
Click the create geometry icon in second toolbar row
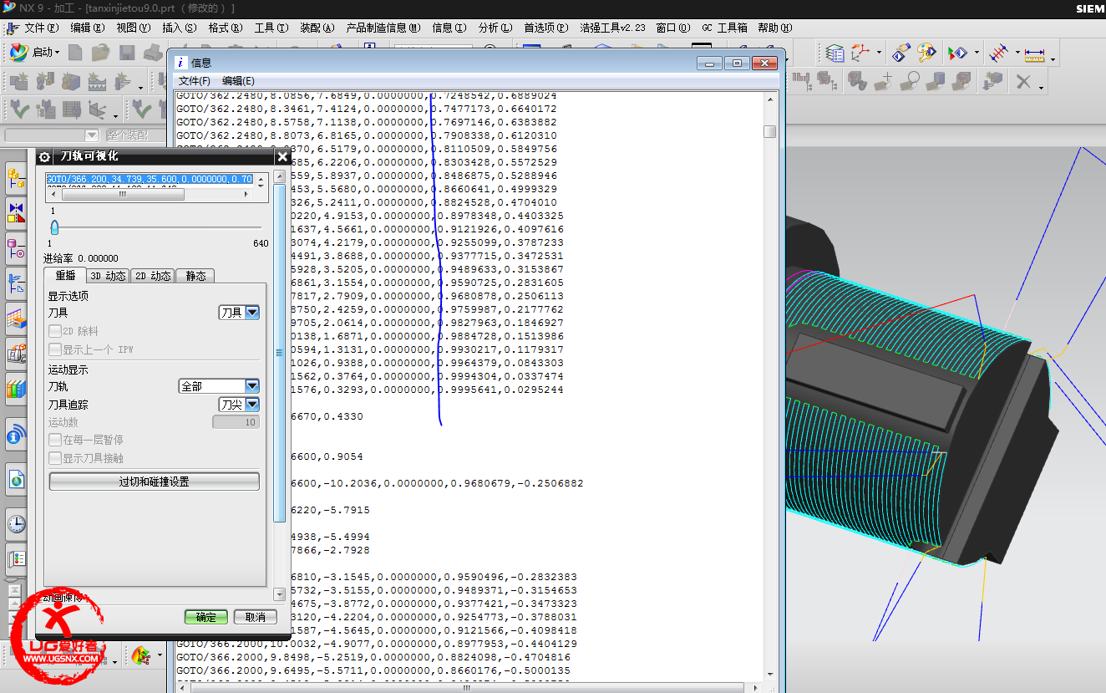[x=71, y=81]
